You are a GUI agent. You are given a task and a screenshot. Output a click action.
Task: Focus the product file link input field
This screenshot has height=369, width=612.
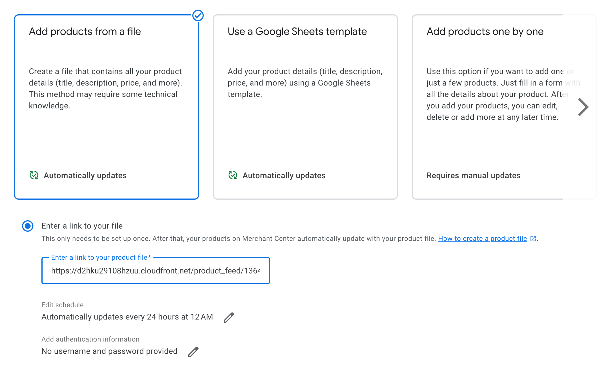click(156, 271)
